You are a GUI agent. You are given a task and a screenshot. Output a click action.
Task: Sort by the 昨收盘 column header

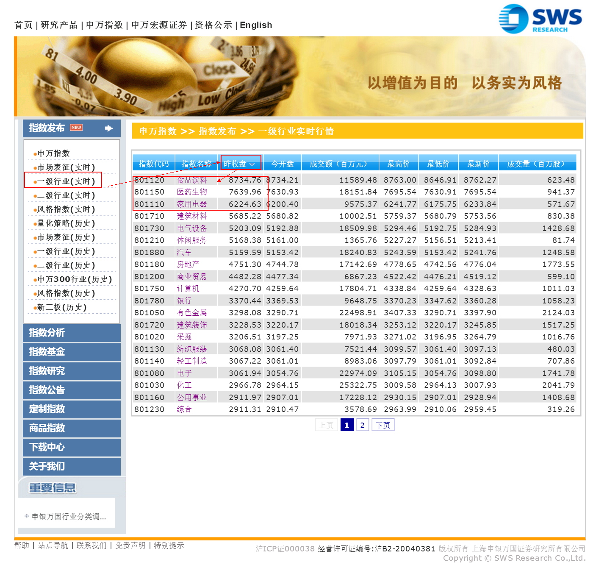coord(240,164)
